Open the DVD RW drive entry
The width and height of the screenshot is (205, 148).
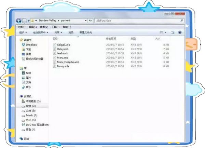click(35, 125)
